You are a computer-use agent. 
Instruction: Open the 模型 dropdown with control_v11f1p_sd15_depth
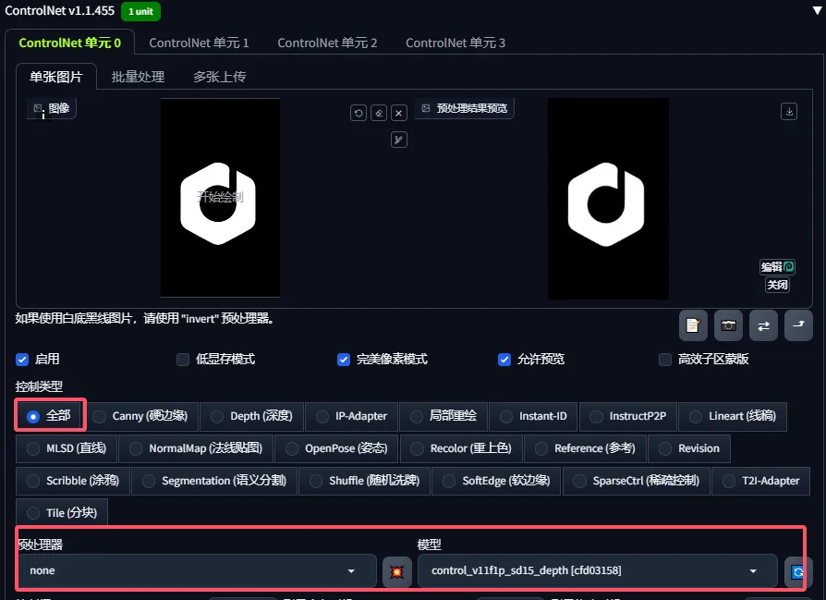click(598, 571)
